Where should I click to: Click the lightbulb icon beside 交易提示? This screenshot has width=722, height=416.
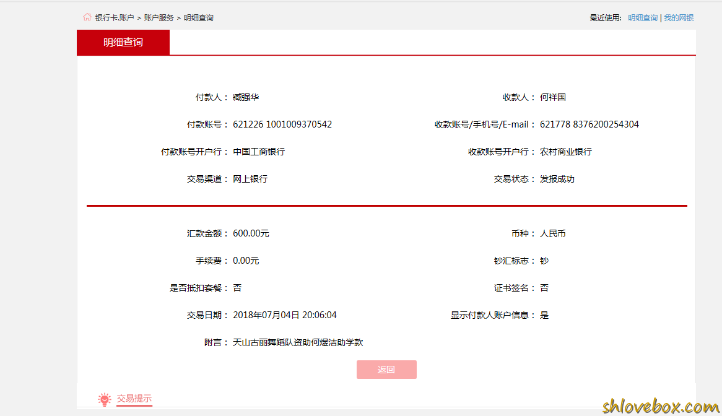105,399
